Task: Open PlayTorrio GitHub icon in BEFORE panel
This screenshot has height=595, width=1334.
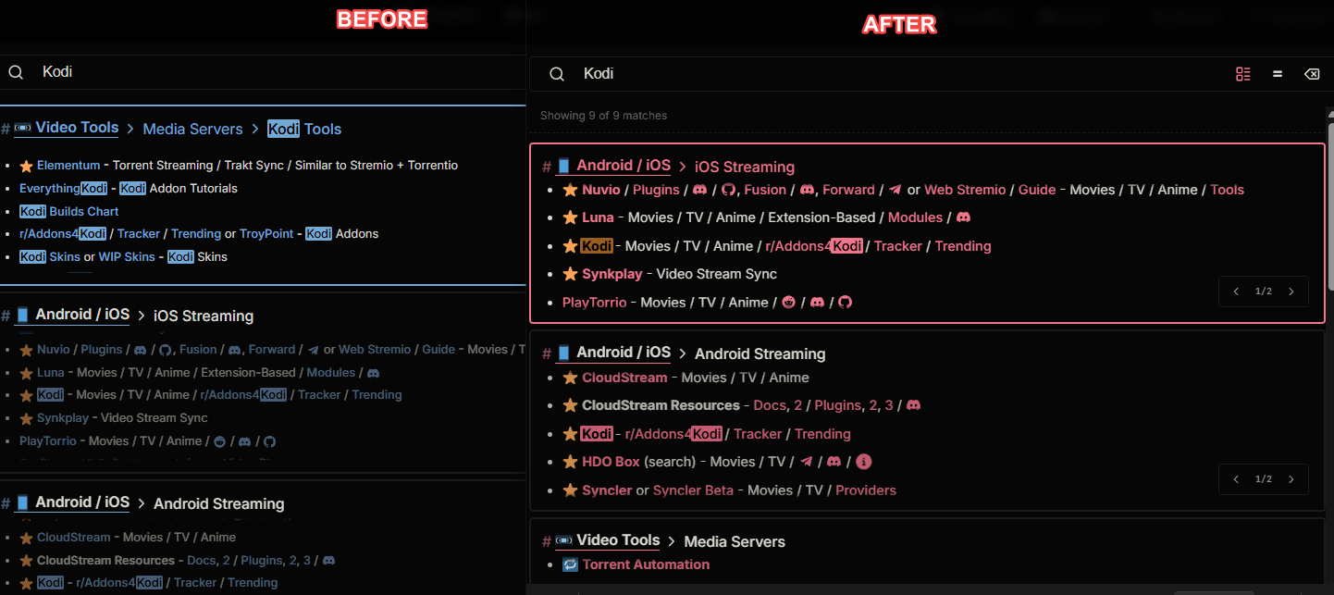Action: (x=269, y=441)
